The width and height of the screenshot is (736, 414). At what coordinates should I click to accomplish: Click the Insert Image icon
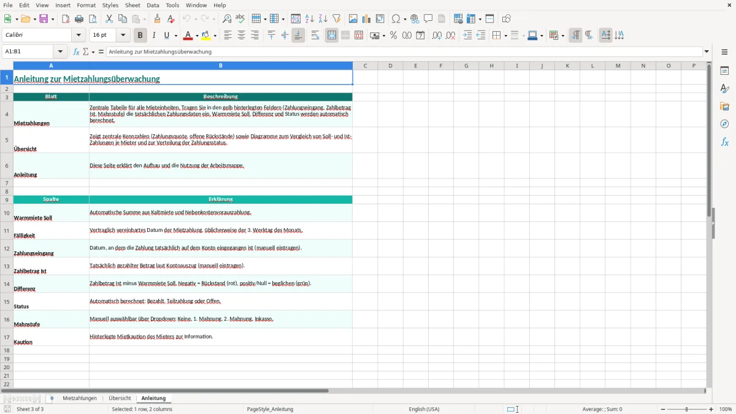[353, 19]
